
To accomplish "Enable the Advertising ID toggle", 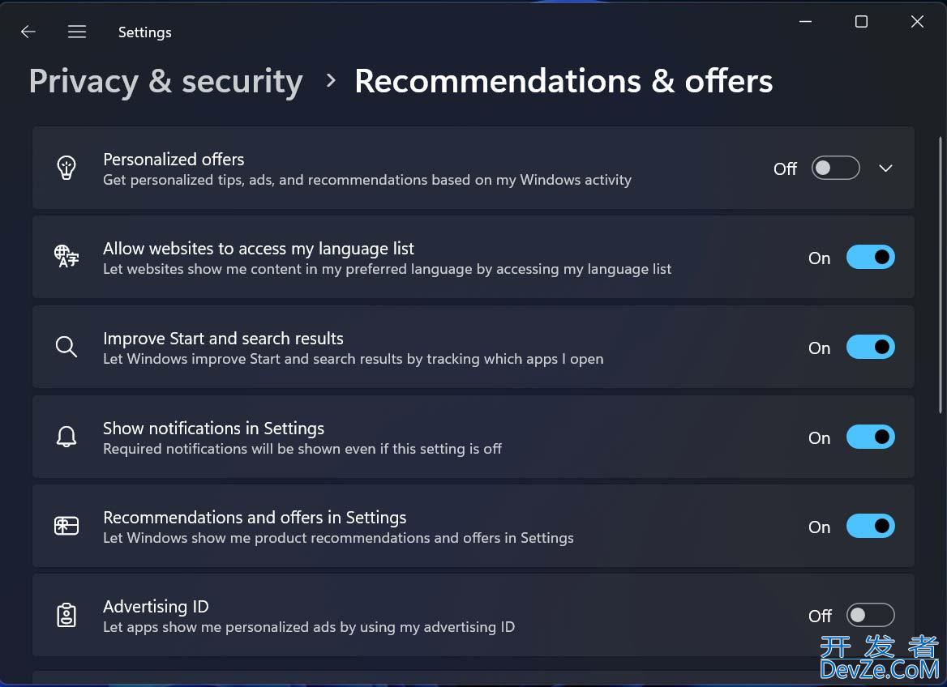I will pos(870,615).
